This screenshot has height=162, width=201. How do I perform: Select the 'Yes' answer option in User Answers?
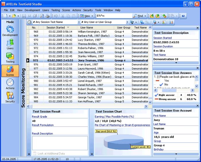167,81
